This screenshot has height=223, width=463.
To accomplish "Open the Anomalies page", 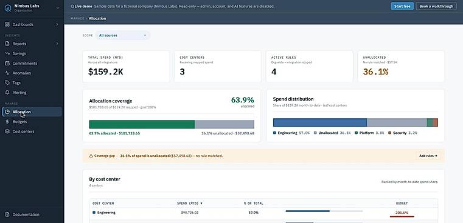I will (x=32, y=73).
